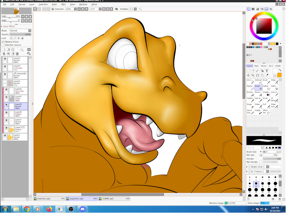Image resolution: width=286 pixels, height=213 pixels.
Task: Choose the Pencil Poju tool
Action: pyautogui.click(x=251, y=111)
